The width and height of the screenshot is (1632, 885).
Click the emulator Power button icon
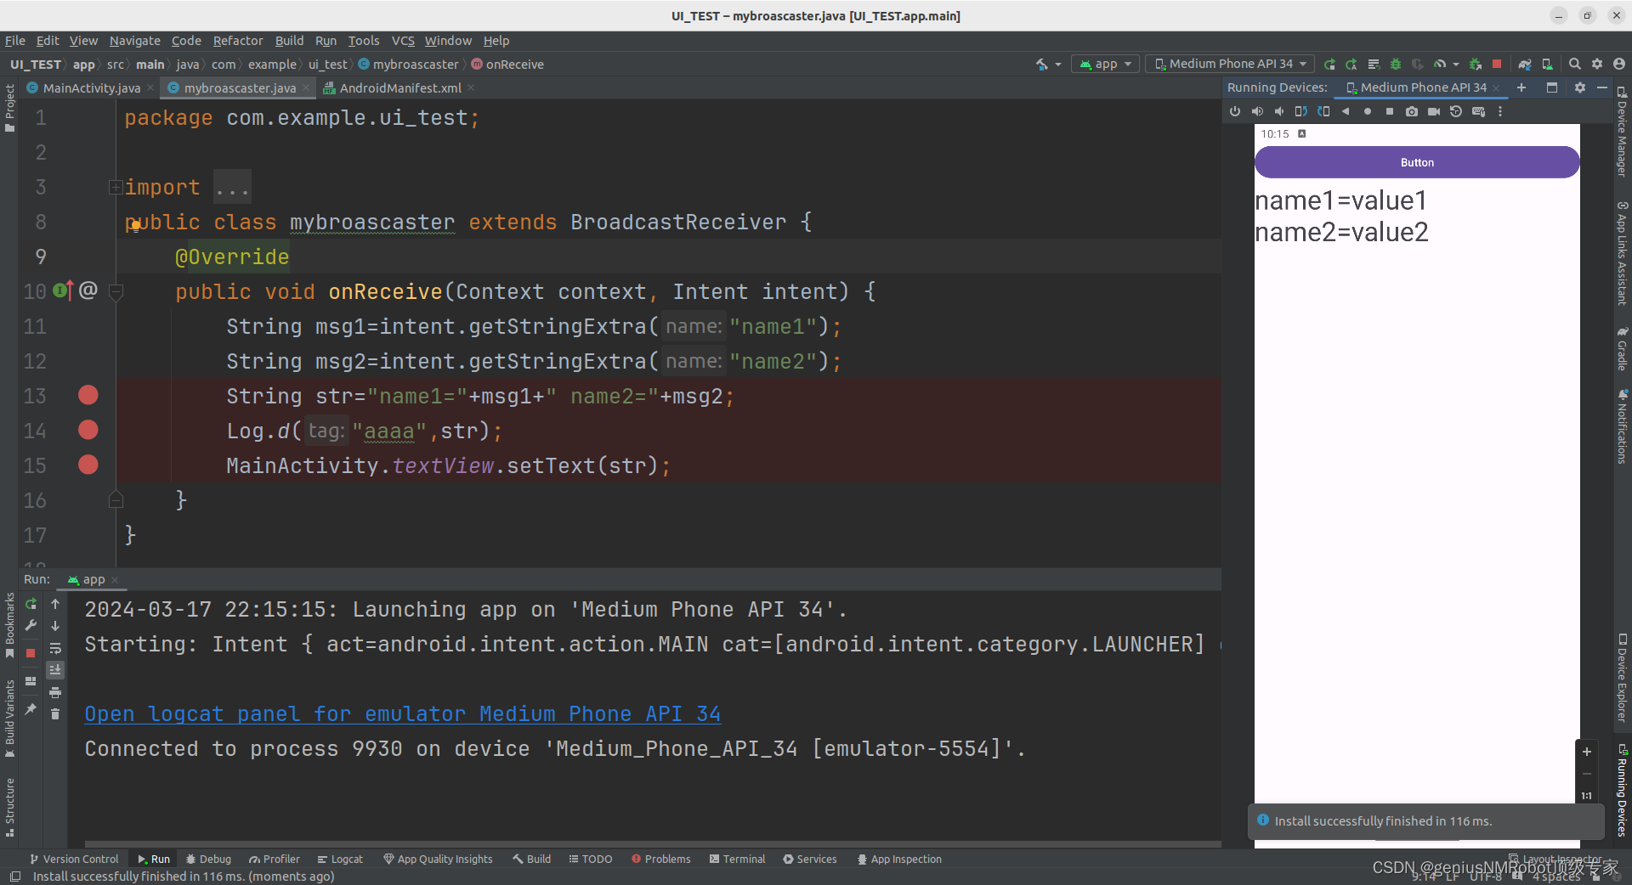pos(1235,112)
